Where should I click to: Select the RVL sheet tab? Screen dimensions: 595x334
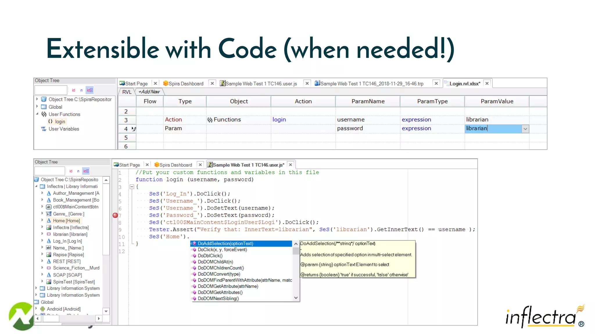tap(127, 92)
